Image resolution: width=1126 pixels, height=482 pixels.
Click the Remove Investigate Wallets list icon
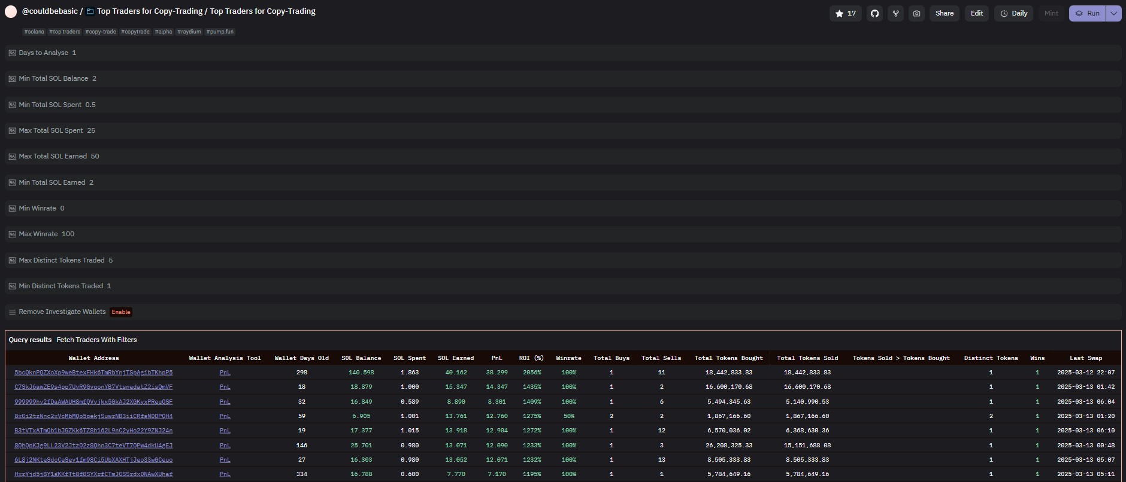point(12,312)
